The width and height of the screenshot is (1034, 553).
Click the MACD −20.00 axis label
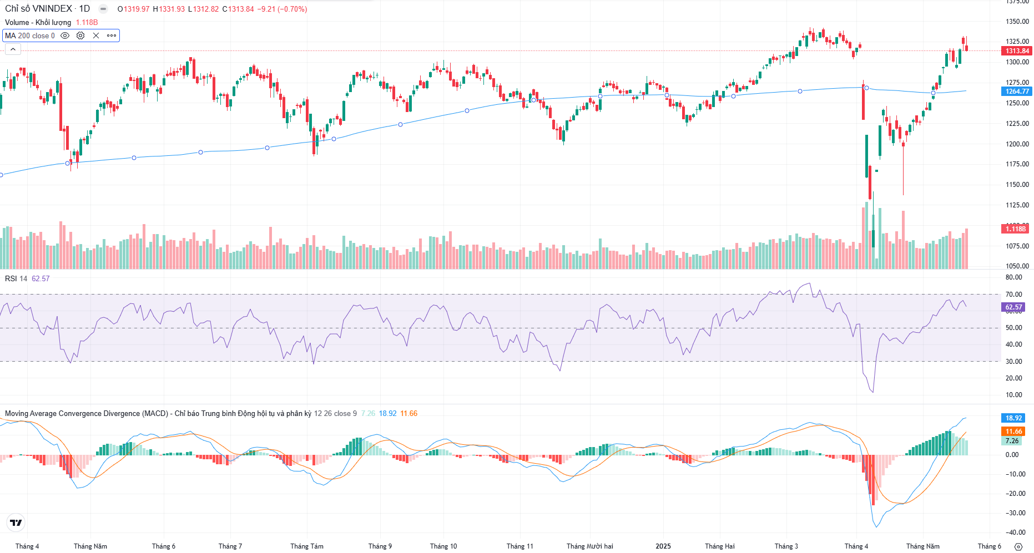coord(1015,494)
